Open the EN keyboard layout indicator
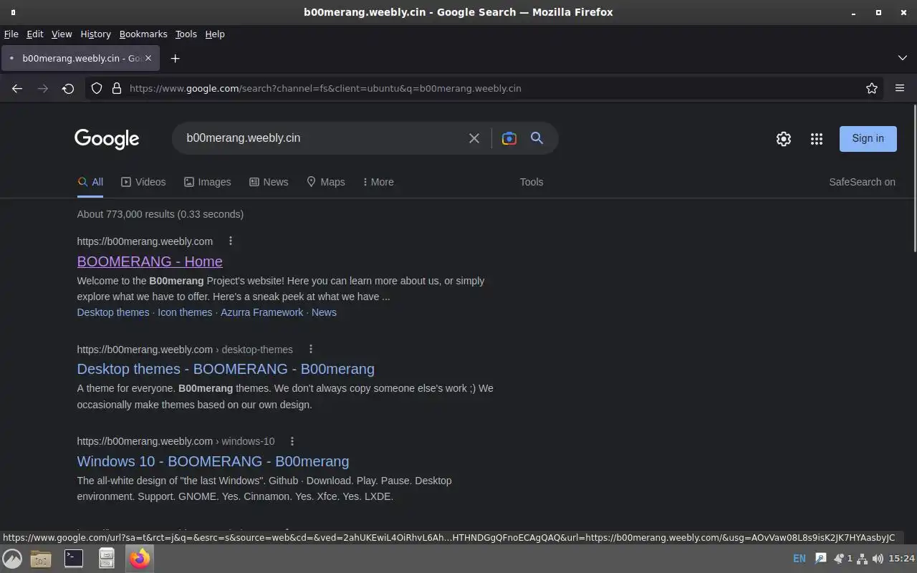 tap(800, 559)
